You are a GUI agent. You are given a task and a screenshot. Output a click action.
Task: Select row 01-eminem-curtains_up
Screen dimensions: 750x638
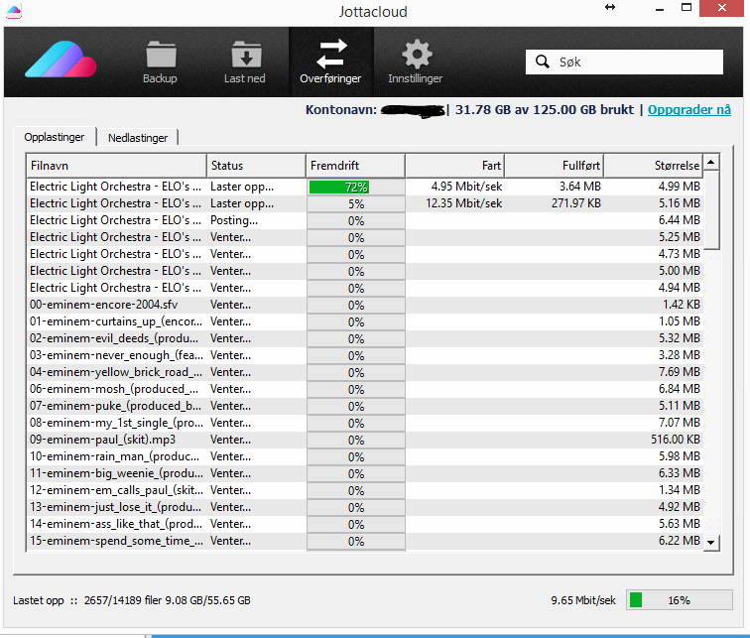coord(365,321)
